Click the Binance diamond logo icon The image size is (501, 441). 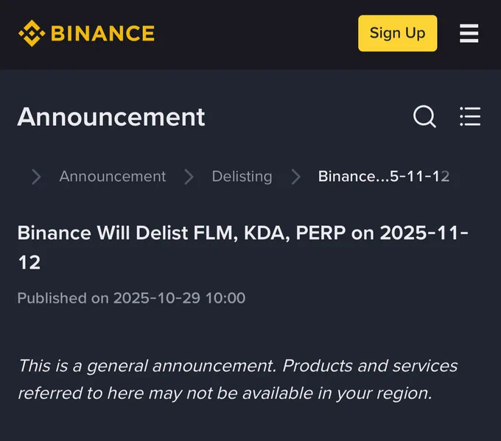pos(32,33)
